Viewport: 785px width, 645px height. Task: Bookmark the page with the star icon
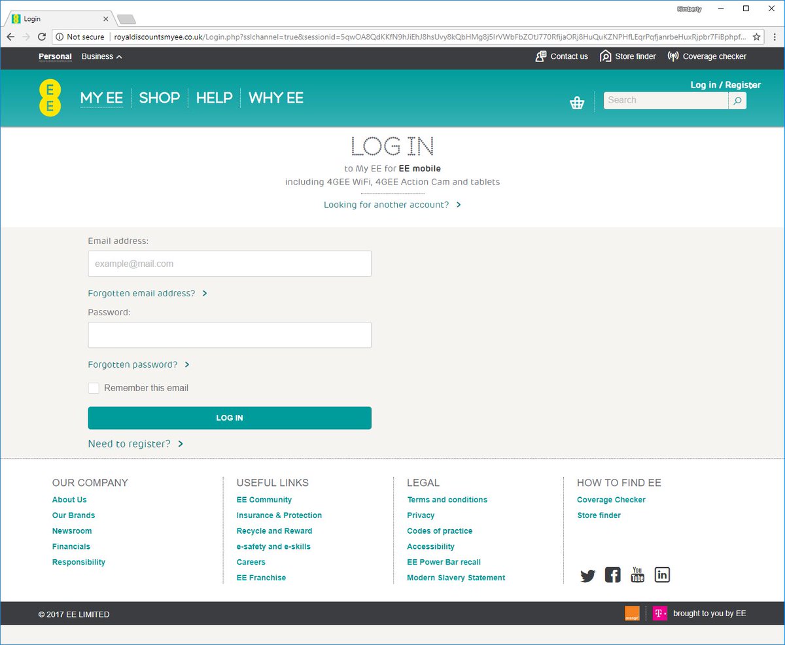(x=757, y=37)
